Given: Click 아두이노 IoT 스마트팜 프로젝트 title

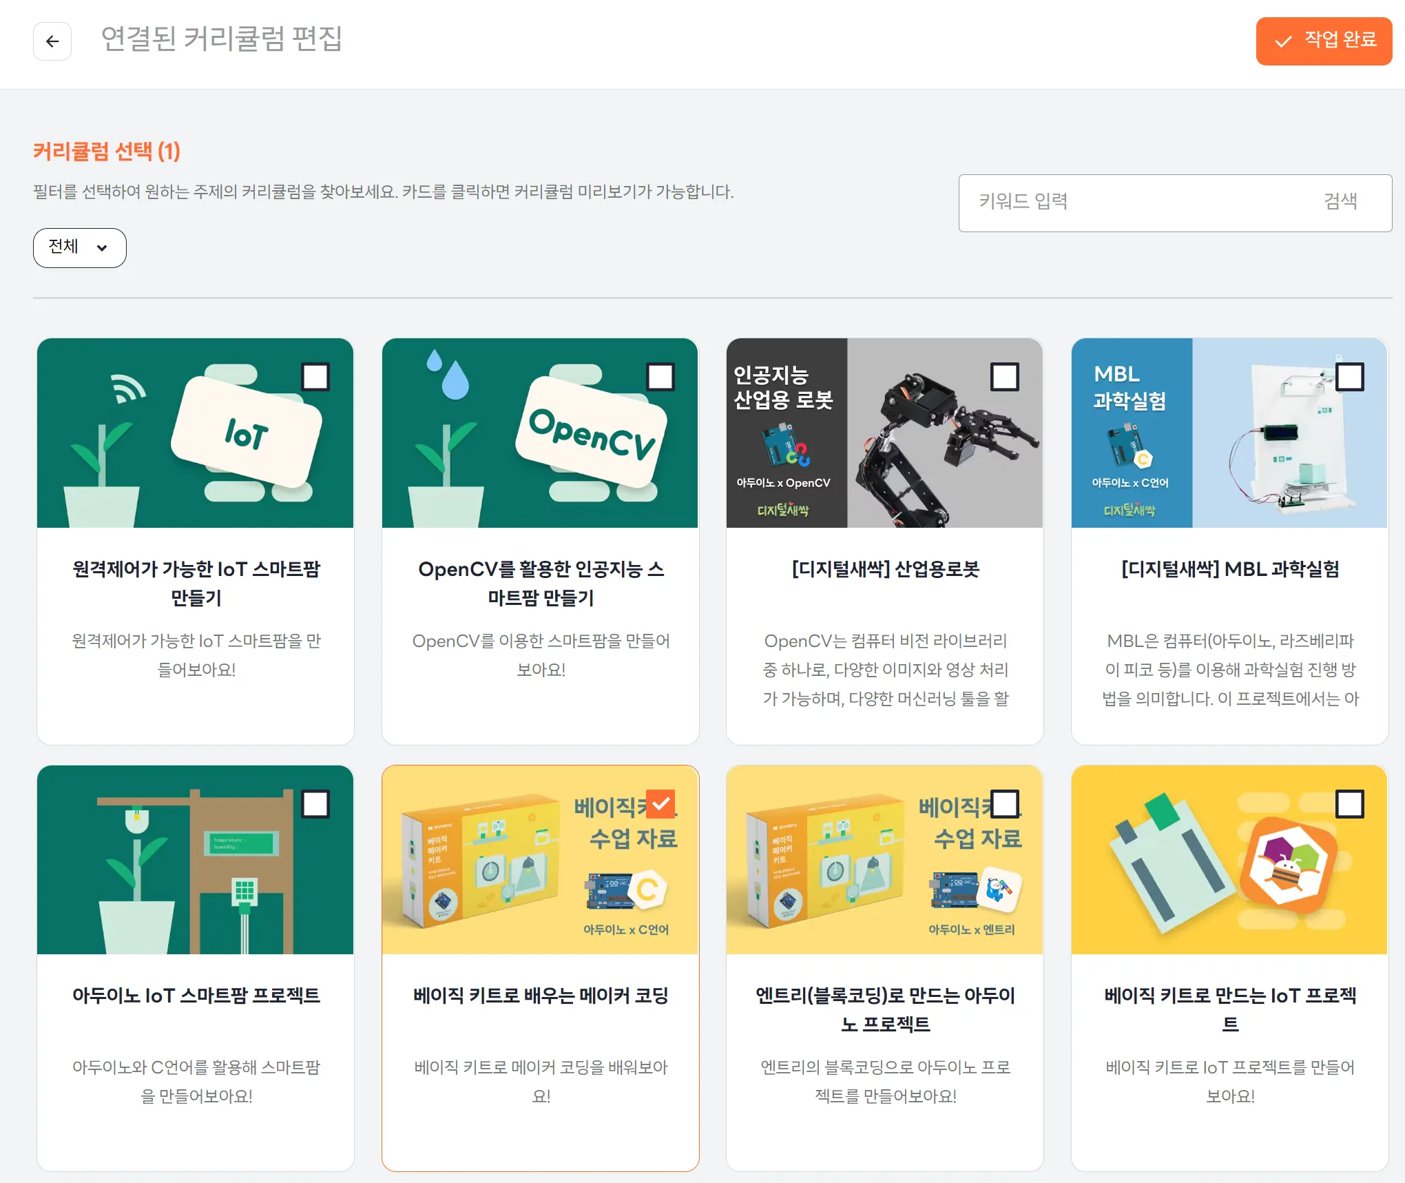Looking at the screenshot, I should pos(196,996).
